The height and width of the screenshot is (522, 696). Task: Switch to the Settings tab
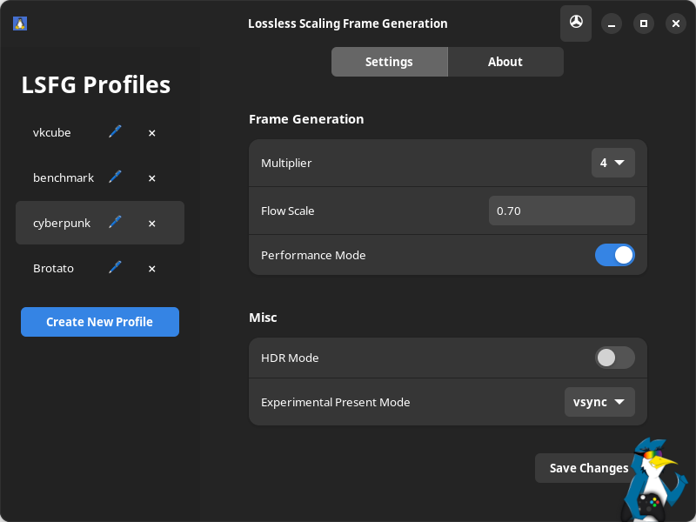pyautogui.click(x=389, y=62)
